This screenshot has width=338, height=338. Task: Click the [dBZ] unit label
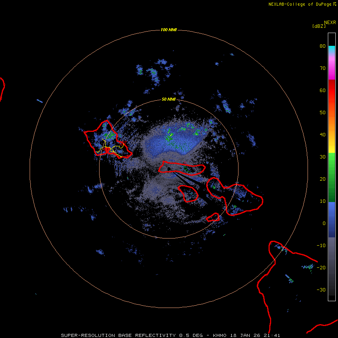[x=319, y=26]
